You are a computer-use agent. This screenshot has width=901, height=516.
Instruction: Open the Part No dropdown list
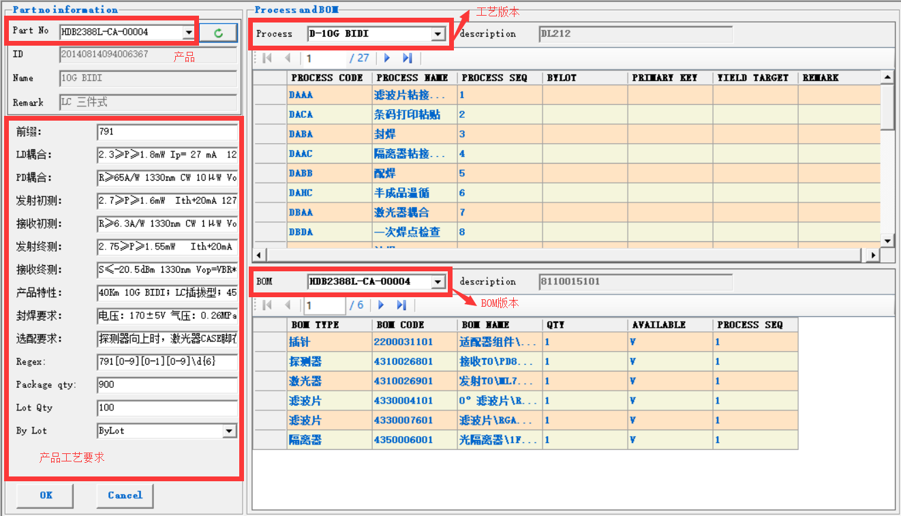click(x=188, y=32)
